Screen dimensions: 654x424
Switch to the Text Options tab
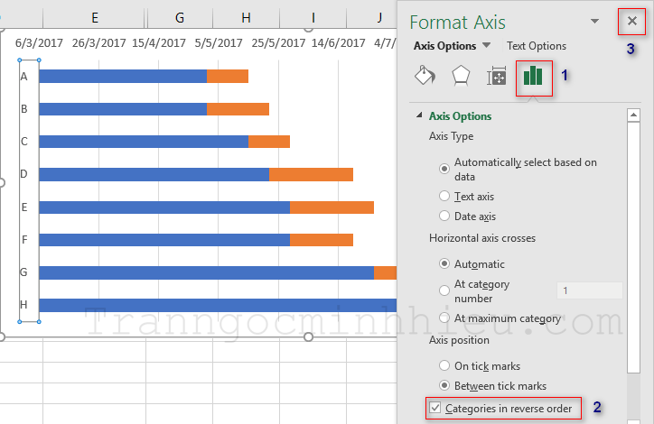537,46
